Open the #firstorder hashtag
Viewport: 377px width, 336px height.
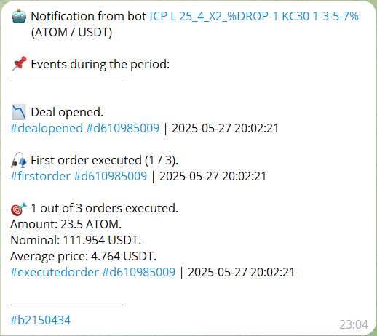tap(40, 176)
